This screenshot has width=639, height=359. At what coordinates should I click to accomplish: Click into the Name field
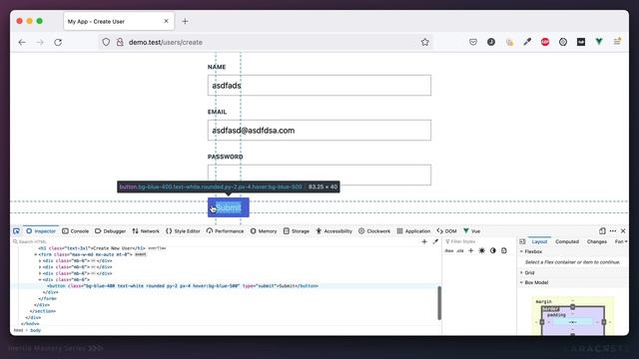tap(319, 85)
